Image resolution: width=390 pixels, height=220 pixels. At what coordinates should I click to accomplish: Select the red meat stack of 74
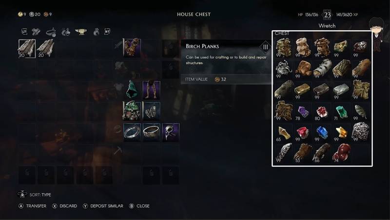[x=342, y=153]
